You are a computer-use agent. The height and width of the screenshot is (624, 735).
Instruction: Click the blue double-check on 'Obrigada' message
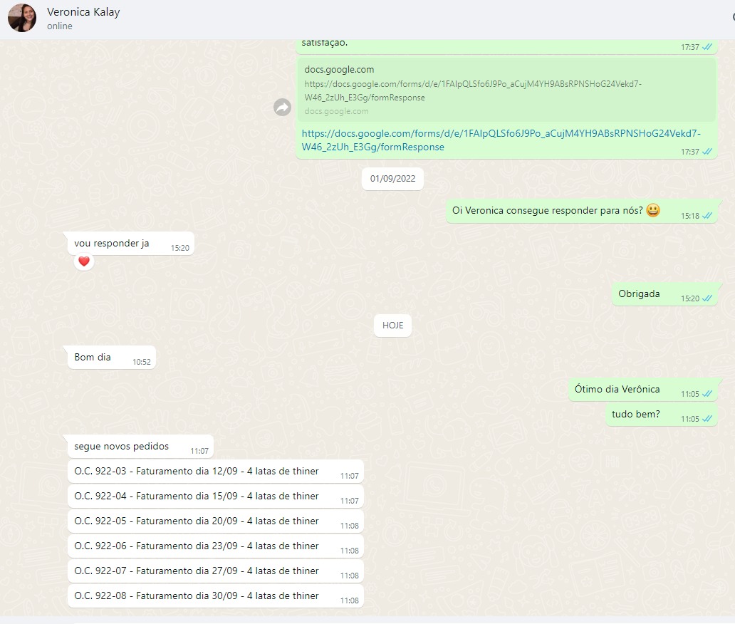[x=707, y=298]
